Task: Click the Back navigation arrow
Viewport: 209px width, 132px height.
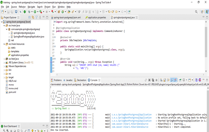Action: [116, 12]
